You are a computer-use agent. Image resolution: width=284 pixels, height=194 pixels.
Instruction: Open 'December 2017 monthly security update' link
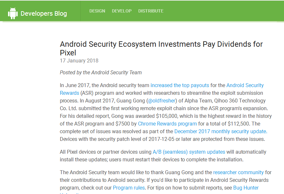click(220, 131)
